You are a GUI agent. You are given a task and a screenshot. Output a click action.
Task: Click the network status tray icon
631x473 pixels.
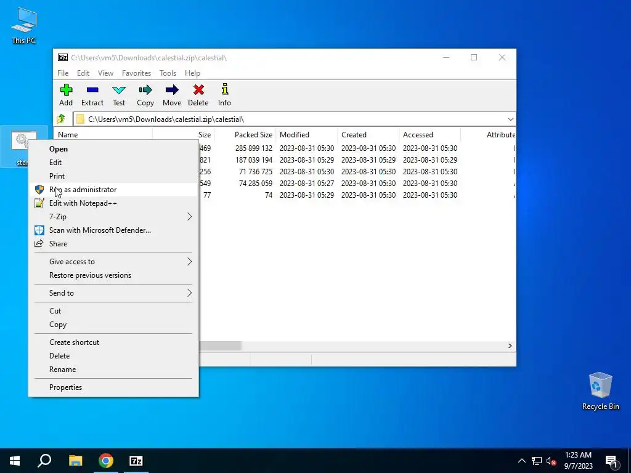point(537,461)
